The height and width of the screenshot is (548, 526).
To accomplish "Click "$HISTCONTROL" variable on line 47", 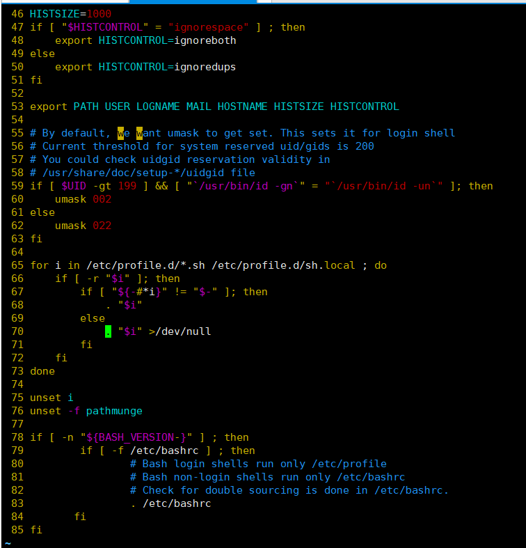I will pyautogui.click(x=105, y=27).
